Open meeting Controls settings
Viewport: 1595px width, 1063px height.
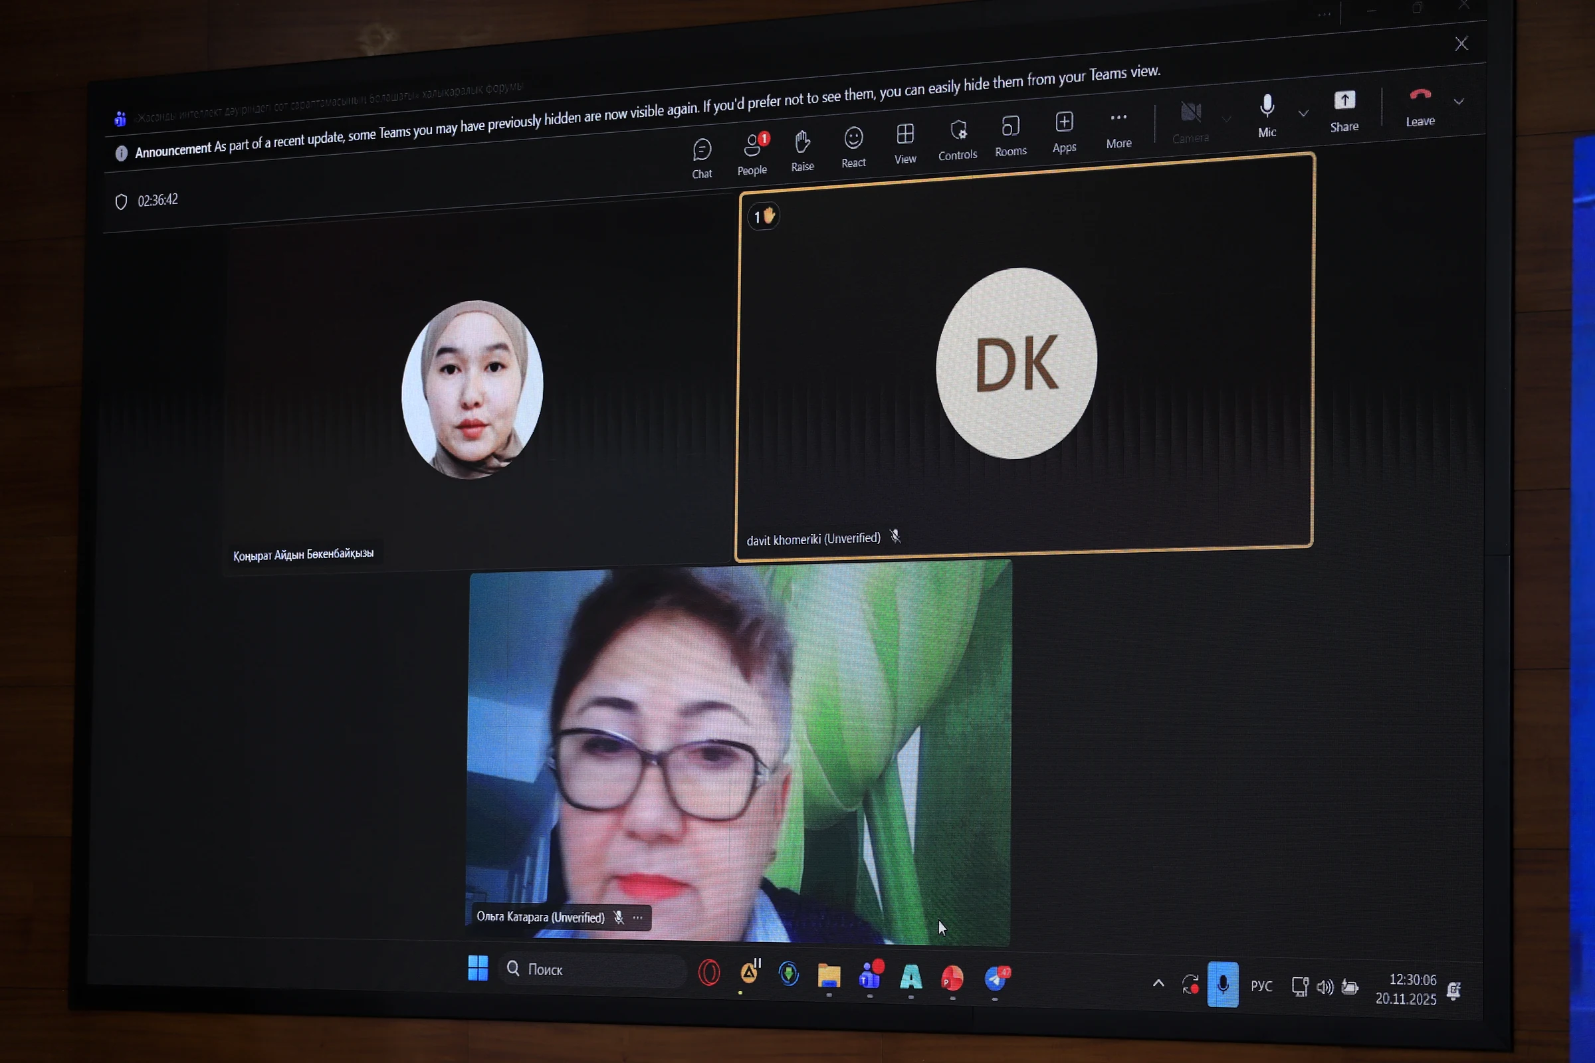point(958,140)
